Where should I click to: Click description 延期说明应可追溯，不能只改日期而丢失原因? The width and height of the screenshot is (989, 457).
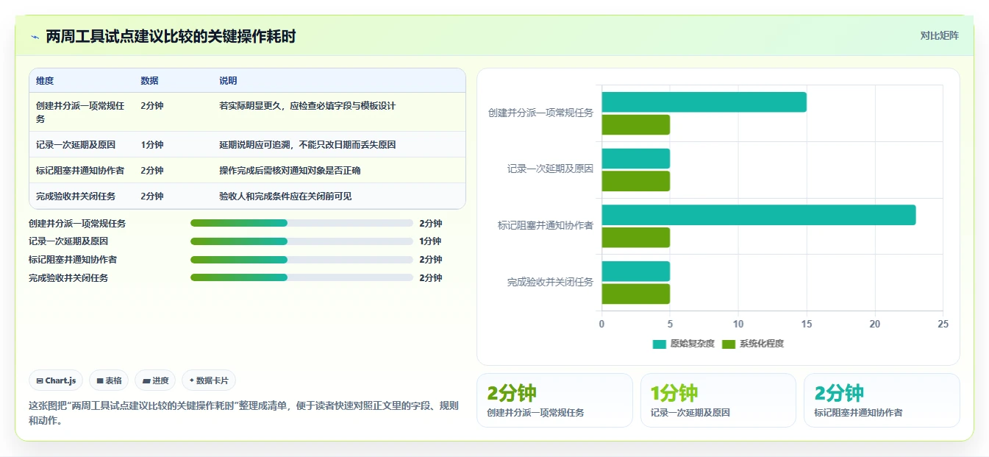pyautogui.click(x=307, y=145)
